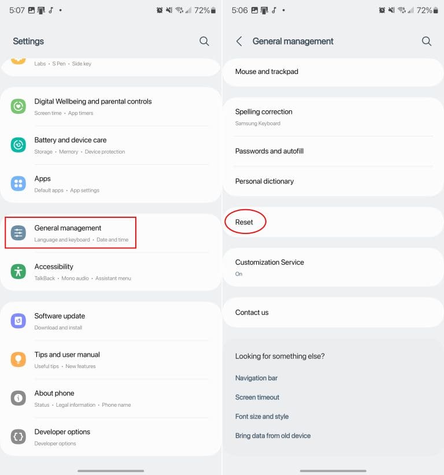Tap the Apps icon
The width and height of the screenshot is (444, 475).
coord(18,184)
